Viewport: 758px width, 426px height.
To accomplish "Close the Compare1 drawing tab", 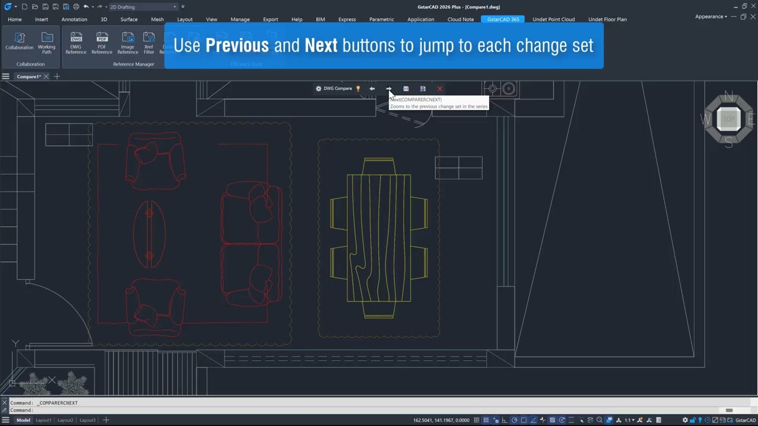I will (46, 76).
